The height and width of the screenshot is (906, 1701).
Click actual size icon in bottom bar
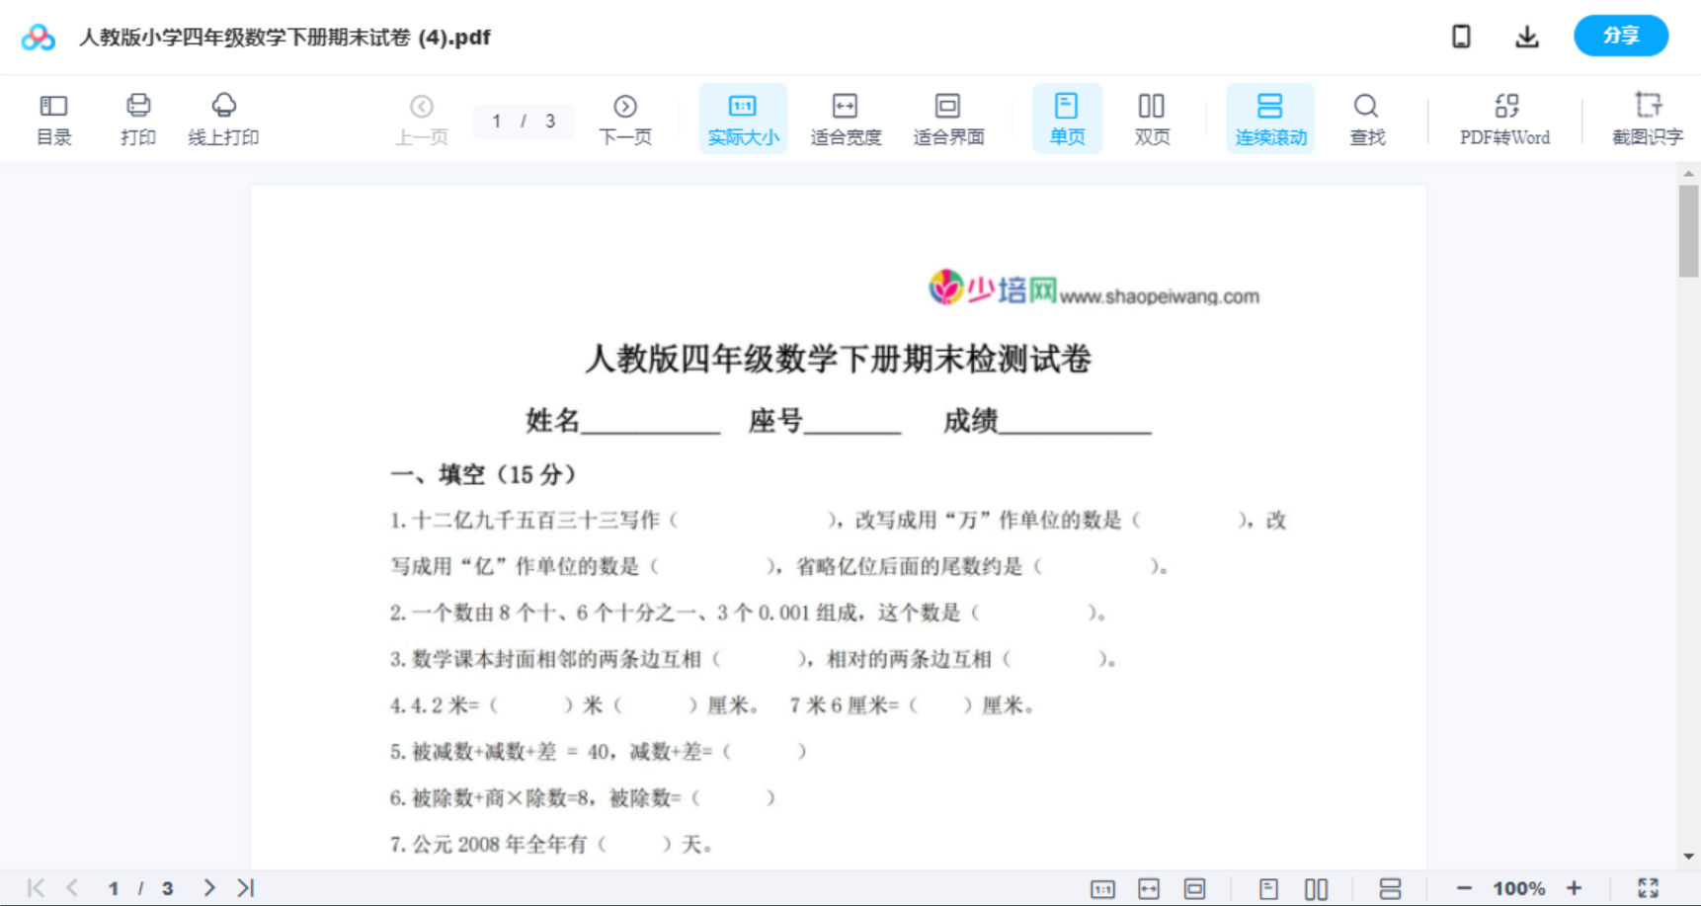[x=1102, y=889]
